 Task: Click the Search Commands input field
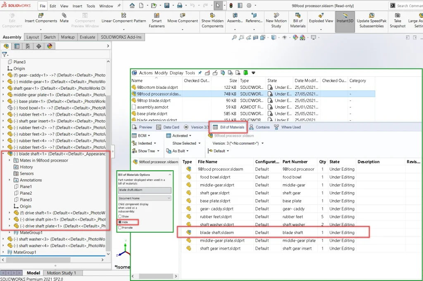(409, 6)
